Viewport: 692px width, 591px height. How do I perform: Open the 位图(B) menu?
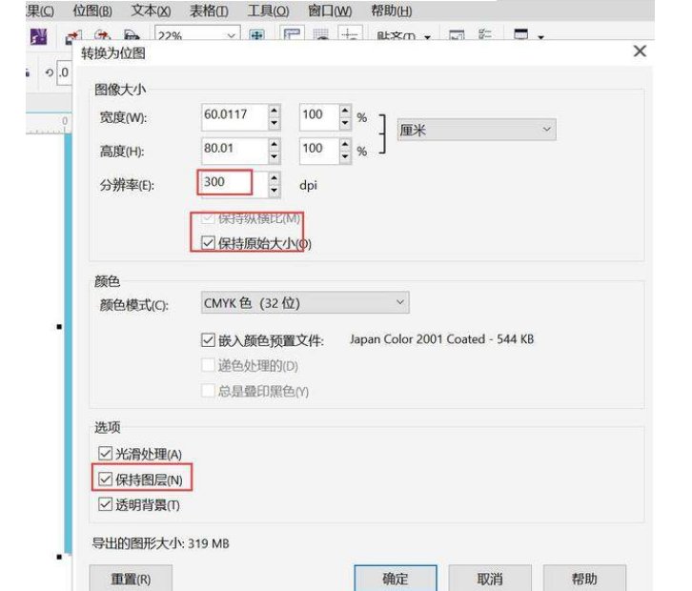tap(92, 10)
